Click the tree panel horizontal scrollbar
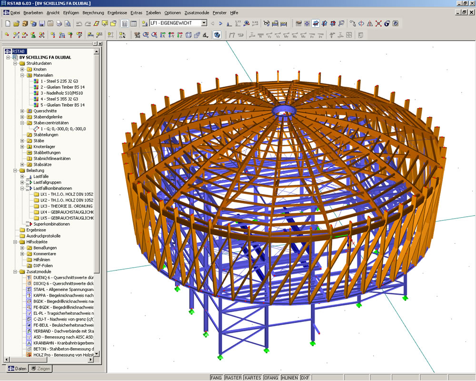This screenshot has height=381, width=476. point(49,360)
